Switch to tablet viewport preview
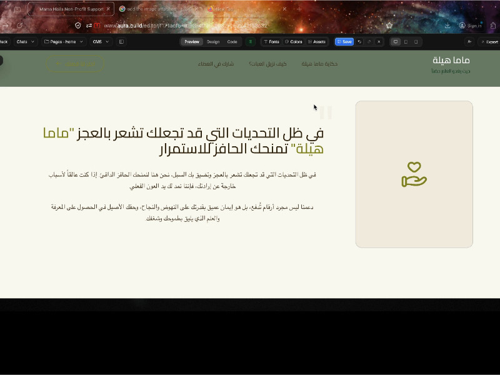500x375 pixels. [x=406, y=42]
